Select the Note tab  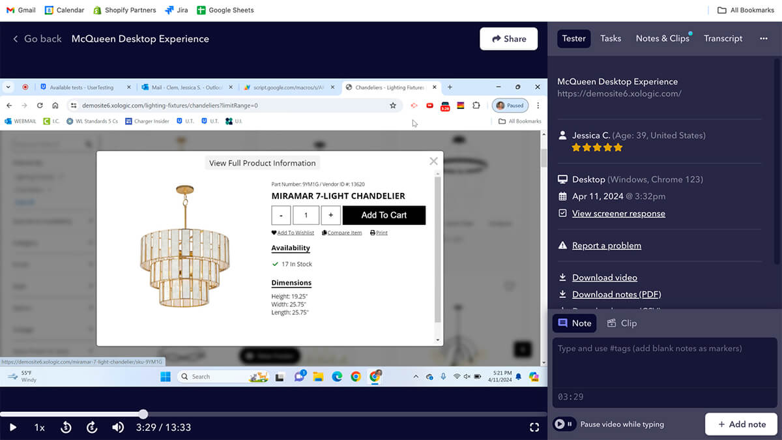coord(574,323)
